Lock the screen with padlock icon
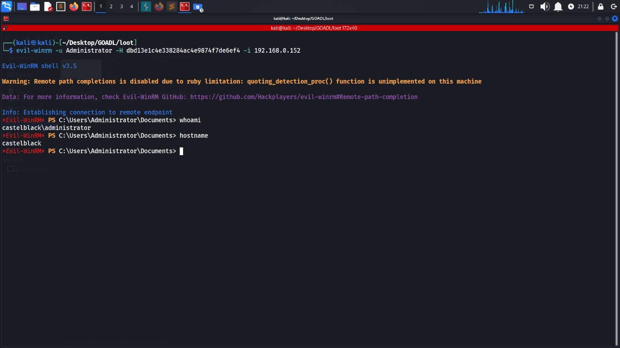 (601, 6)
